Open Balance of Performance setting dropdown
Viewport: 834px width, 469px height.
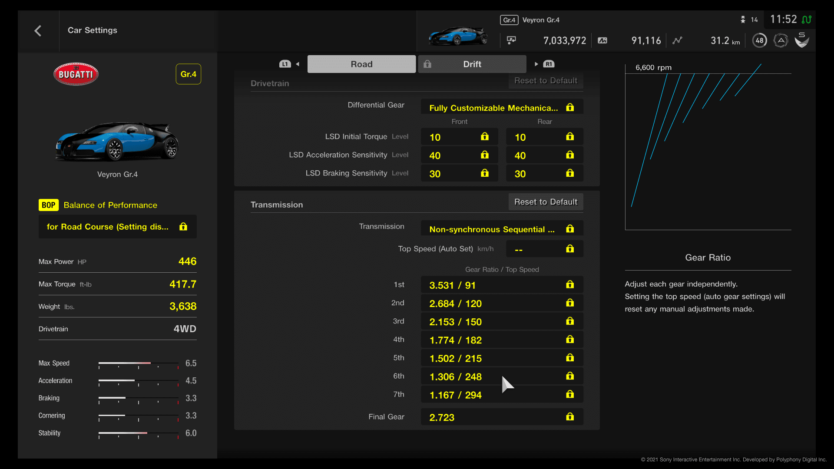(x=117, y=227)
